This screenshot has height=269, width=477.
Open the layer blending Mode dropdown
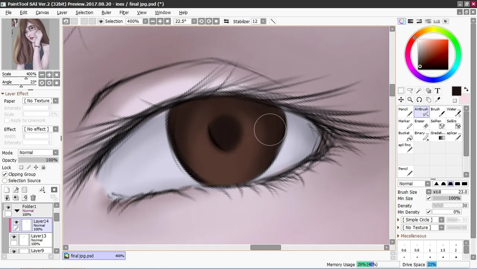(x=38, y=153)
